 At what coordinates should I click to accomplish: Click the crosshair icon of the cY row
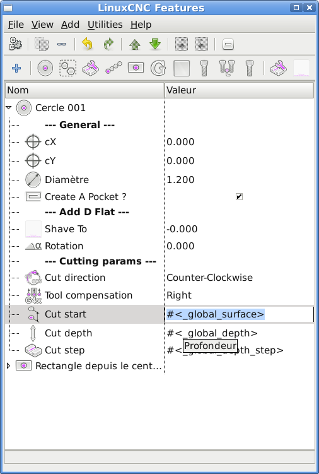(33, 161)
